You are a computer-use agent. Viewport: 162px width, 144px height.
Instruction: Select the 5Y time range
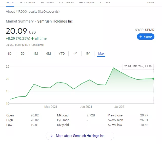tap(88, 53)
